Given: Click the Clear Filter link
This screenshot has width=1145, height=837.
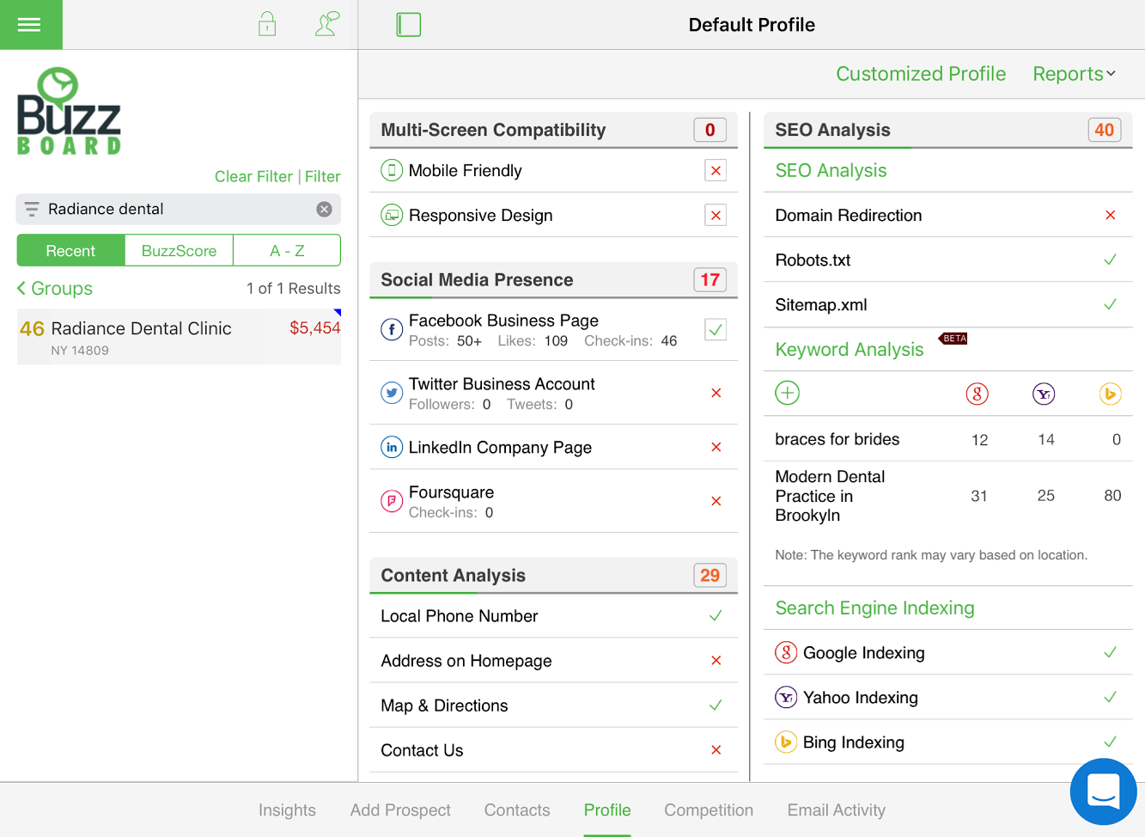Looking at the screenshot, I should (x=253, y=176).
